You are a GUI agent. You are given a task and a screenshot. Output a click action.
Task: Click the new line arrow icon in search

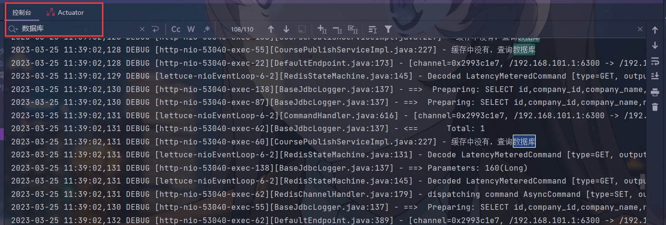[x=155, y=29]
